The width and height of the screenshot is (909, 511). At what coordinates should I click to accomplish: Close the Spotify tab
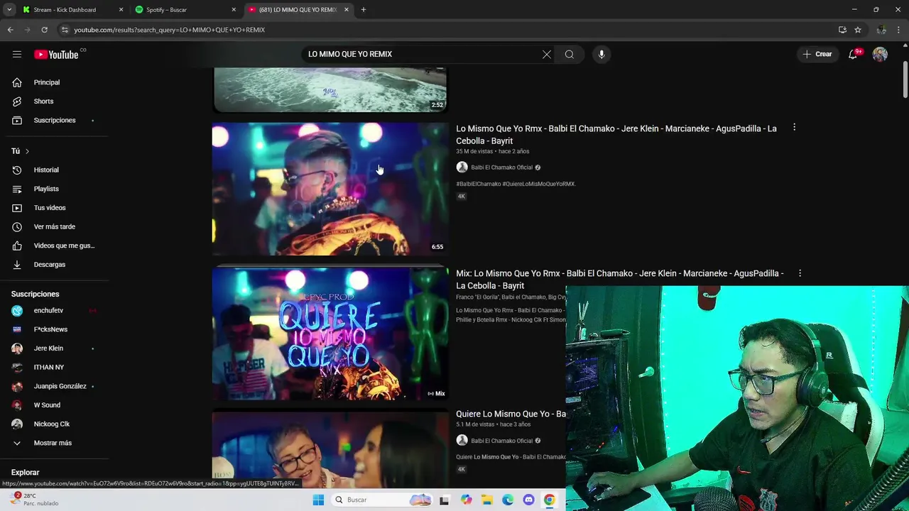(234, 10)
